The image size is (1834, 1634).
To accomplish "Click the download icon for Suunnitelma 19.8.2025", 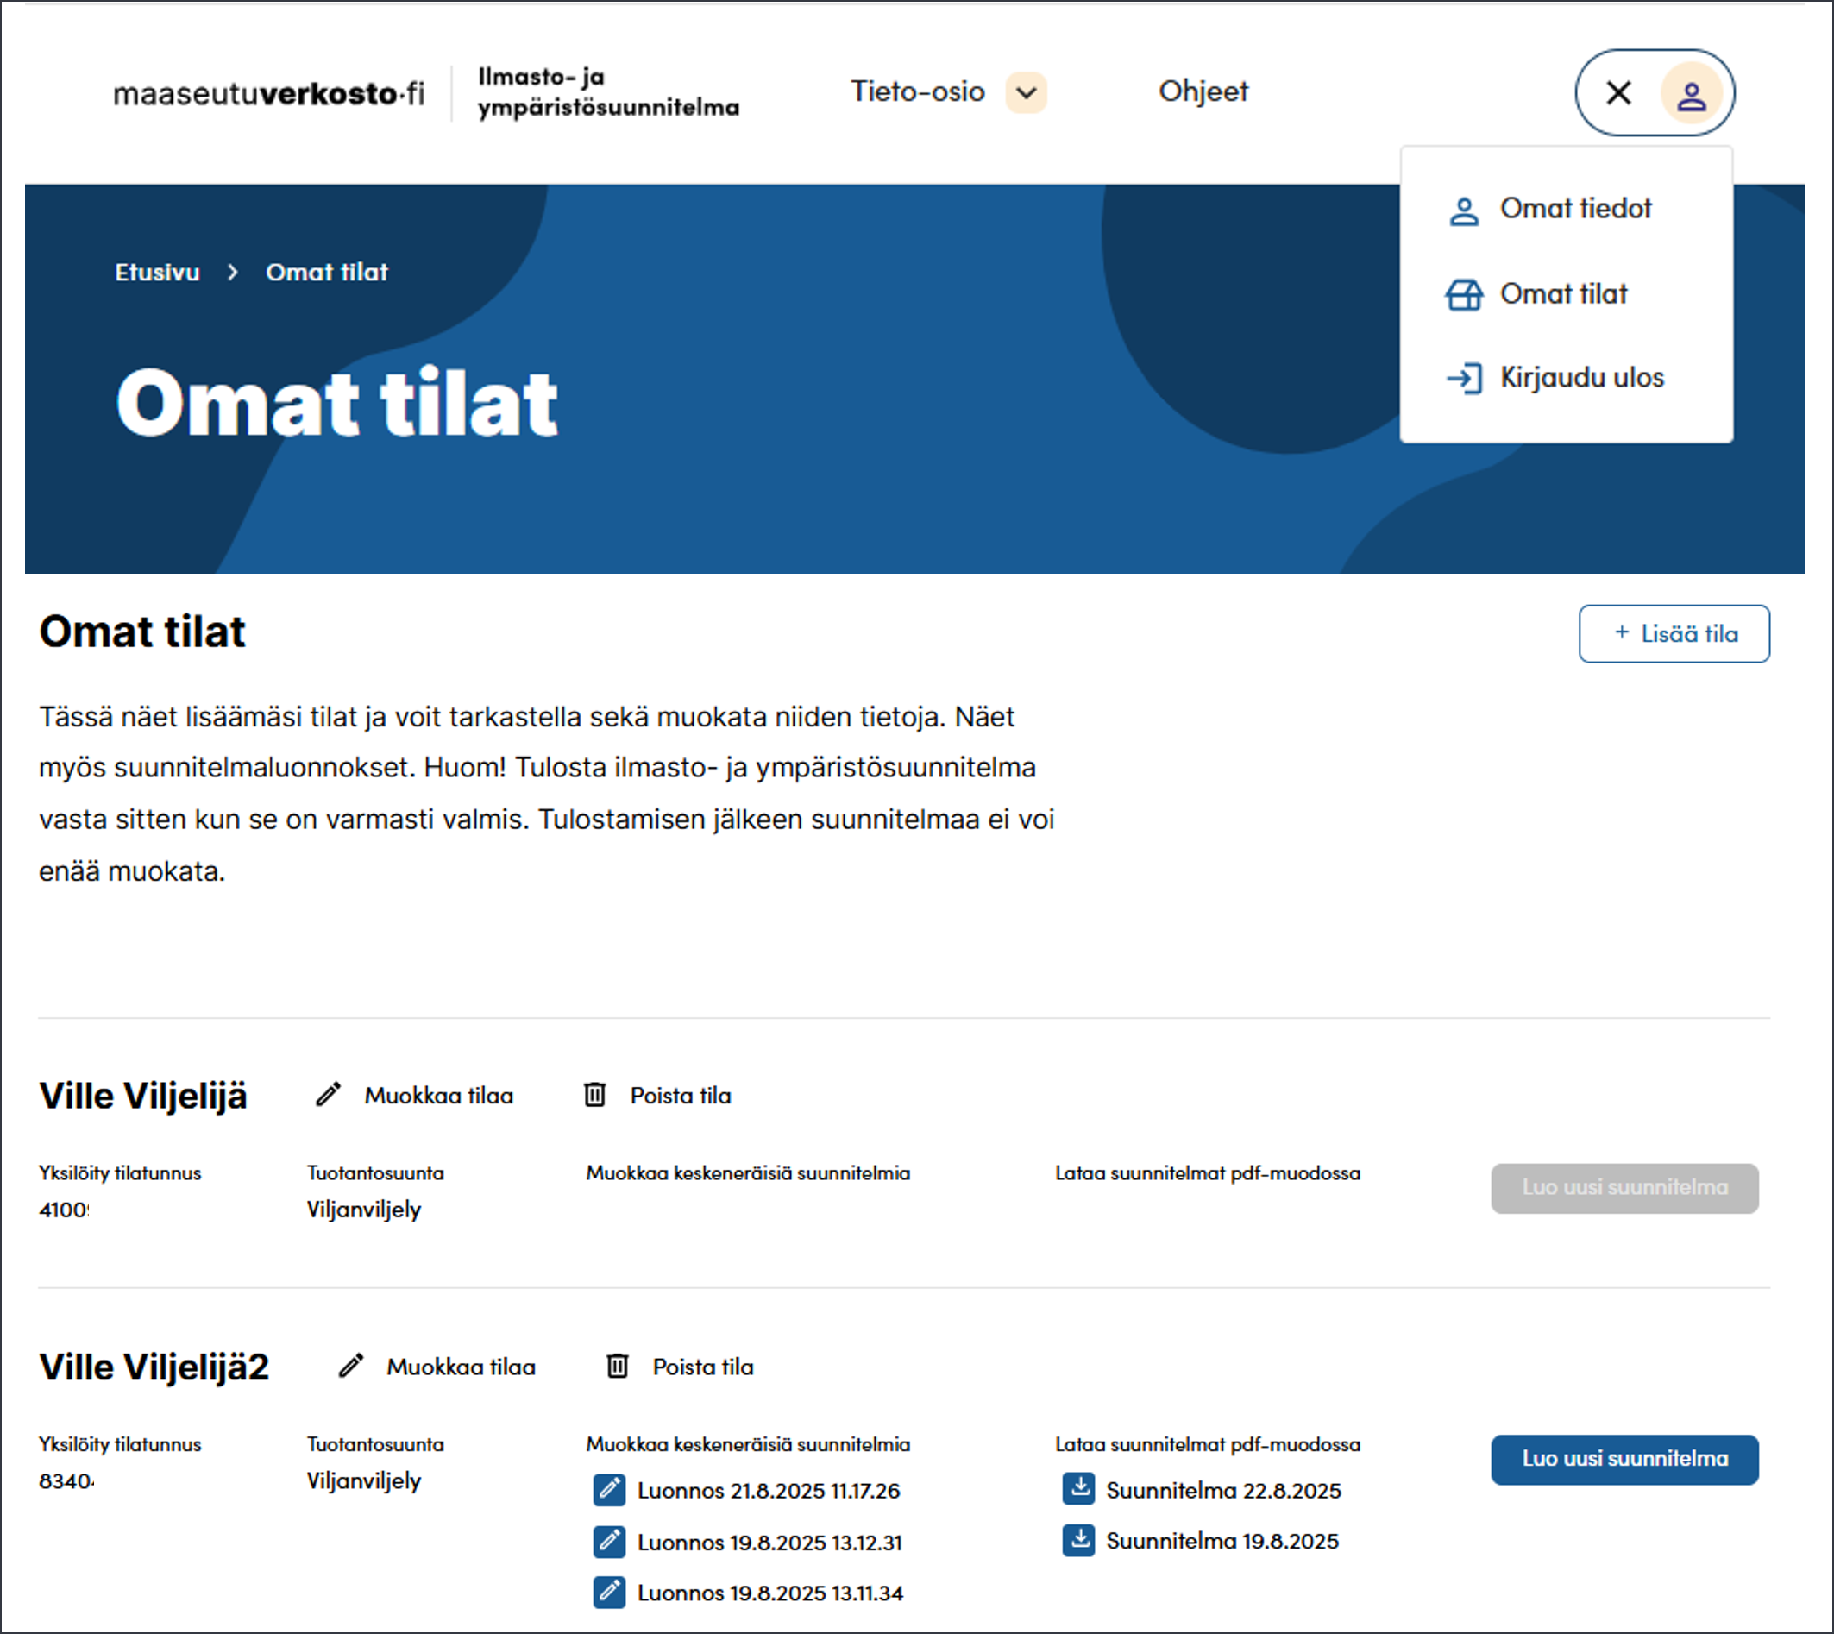I will click(x=1080, y=1541).
